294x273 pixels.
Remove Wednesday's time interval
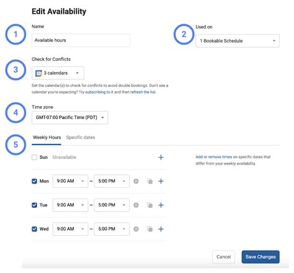(136, 229)
